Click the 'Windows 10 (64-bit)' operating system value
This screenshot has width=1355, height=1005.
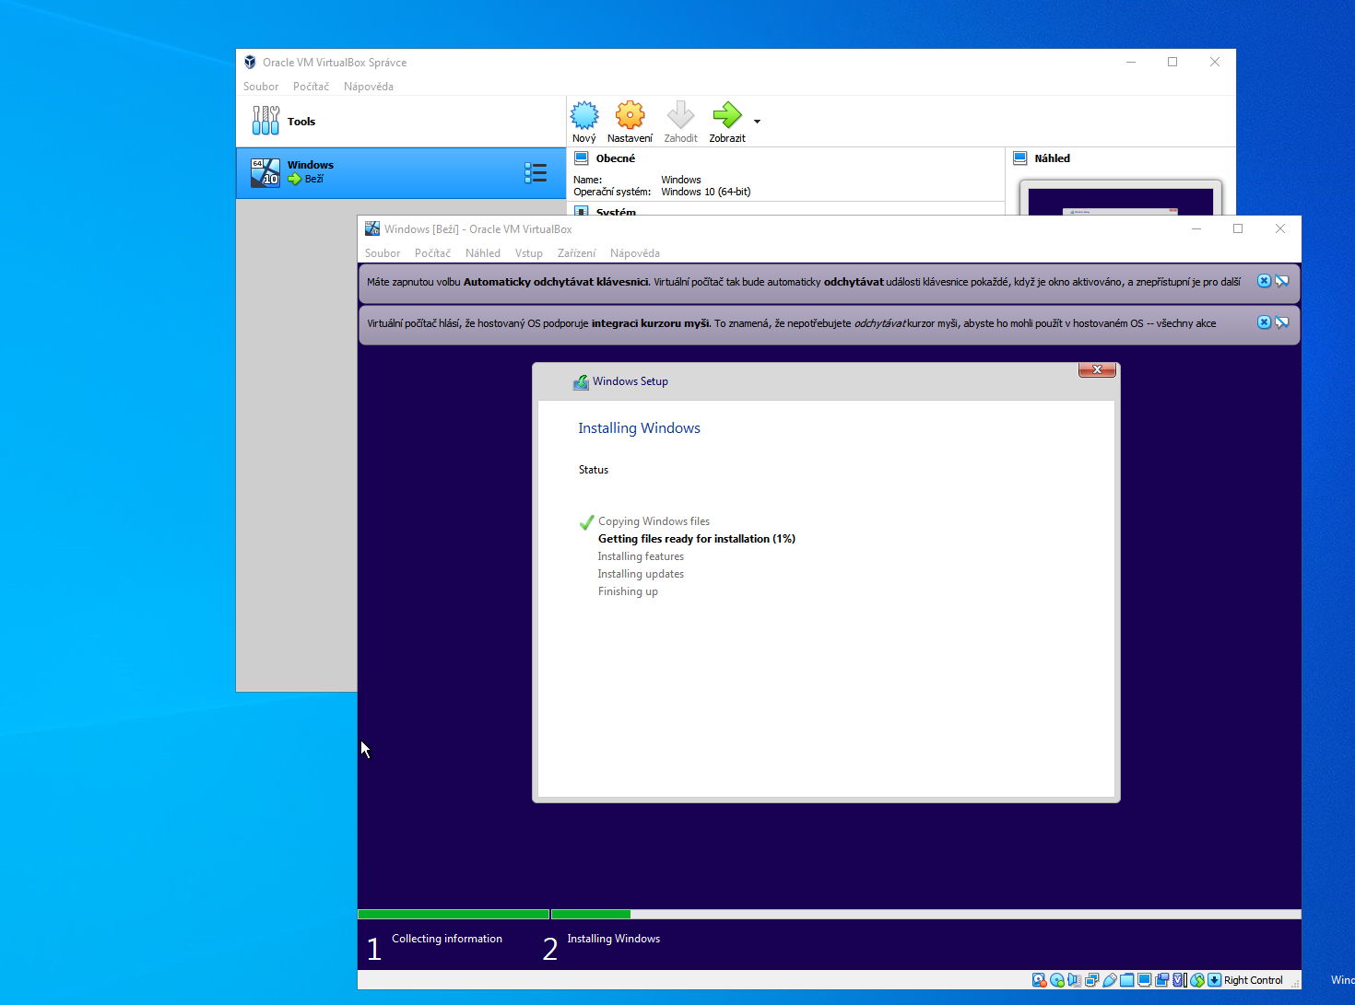(706, 192)
